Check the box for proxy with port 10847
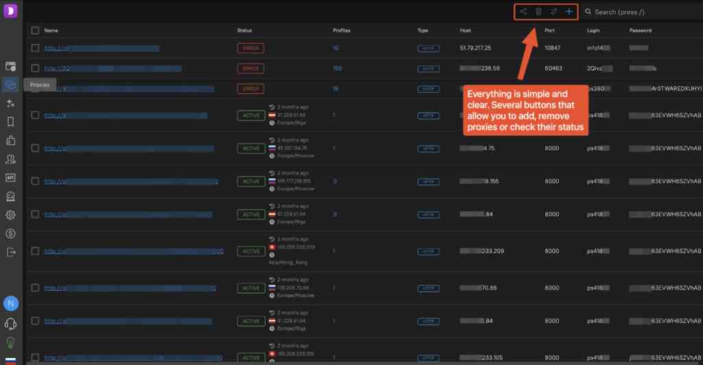703x365 pixels. pyautogui.click(x=35, y=48)
